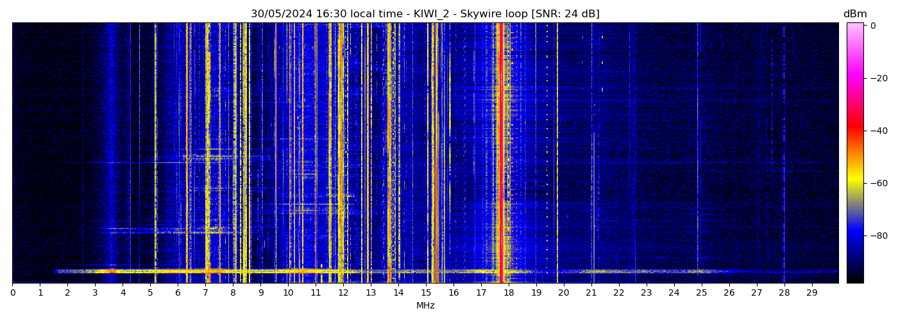
Task: Click the −80 tick label on the colorbar
Action: [x=878, y=236]
